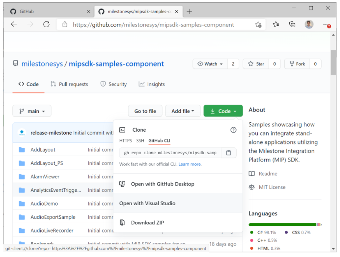Viewport: 340px width, 257px height.
Task: Go back to the previous page
Action: click(14, 24)
